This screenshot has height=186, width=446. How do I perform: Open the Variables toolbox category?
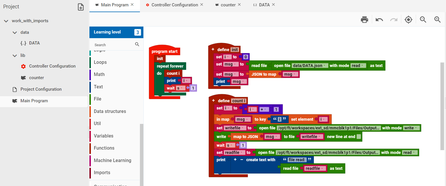(104, 136)
